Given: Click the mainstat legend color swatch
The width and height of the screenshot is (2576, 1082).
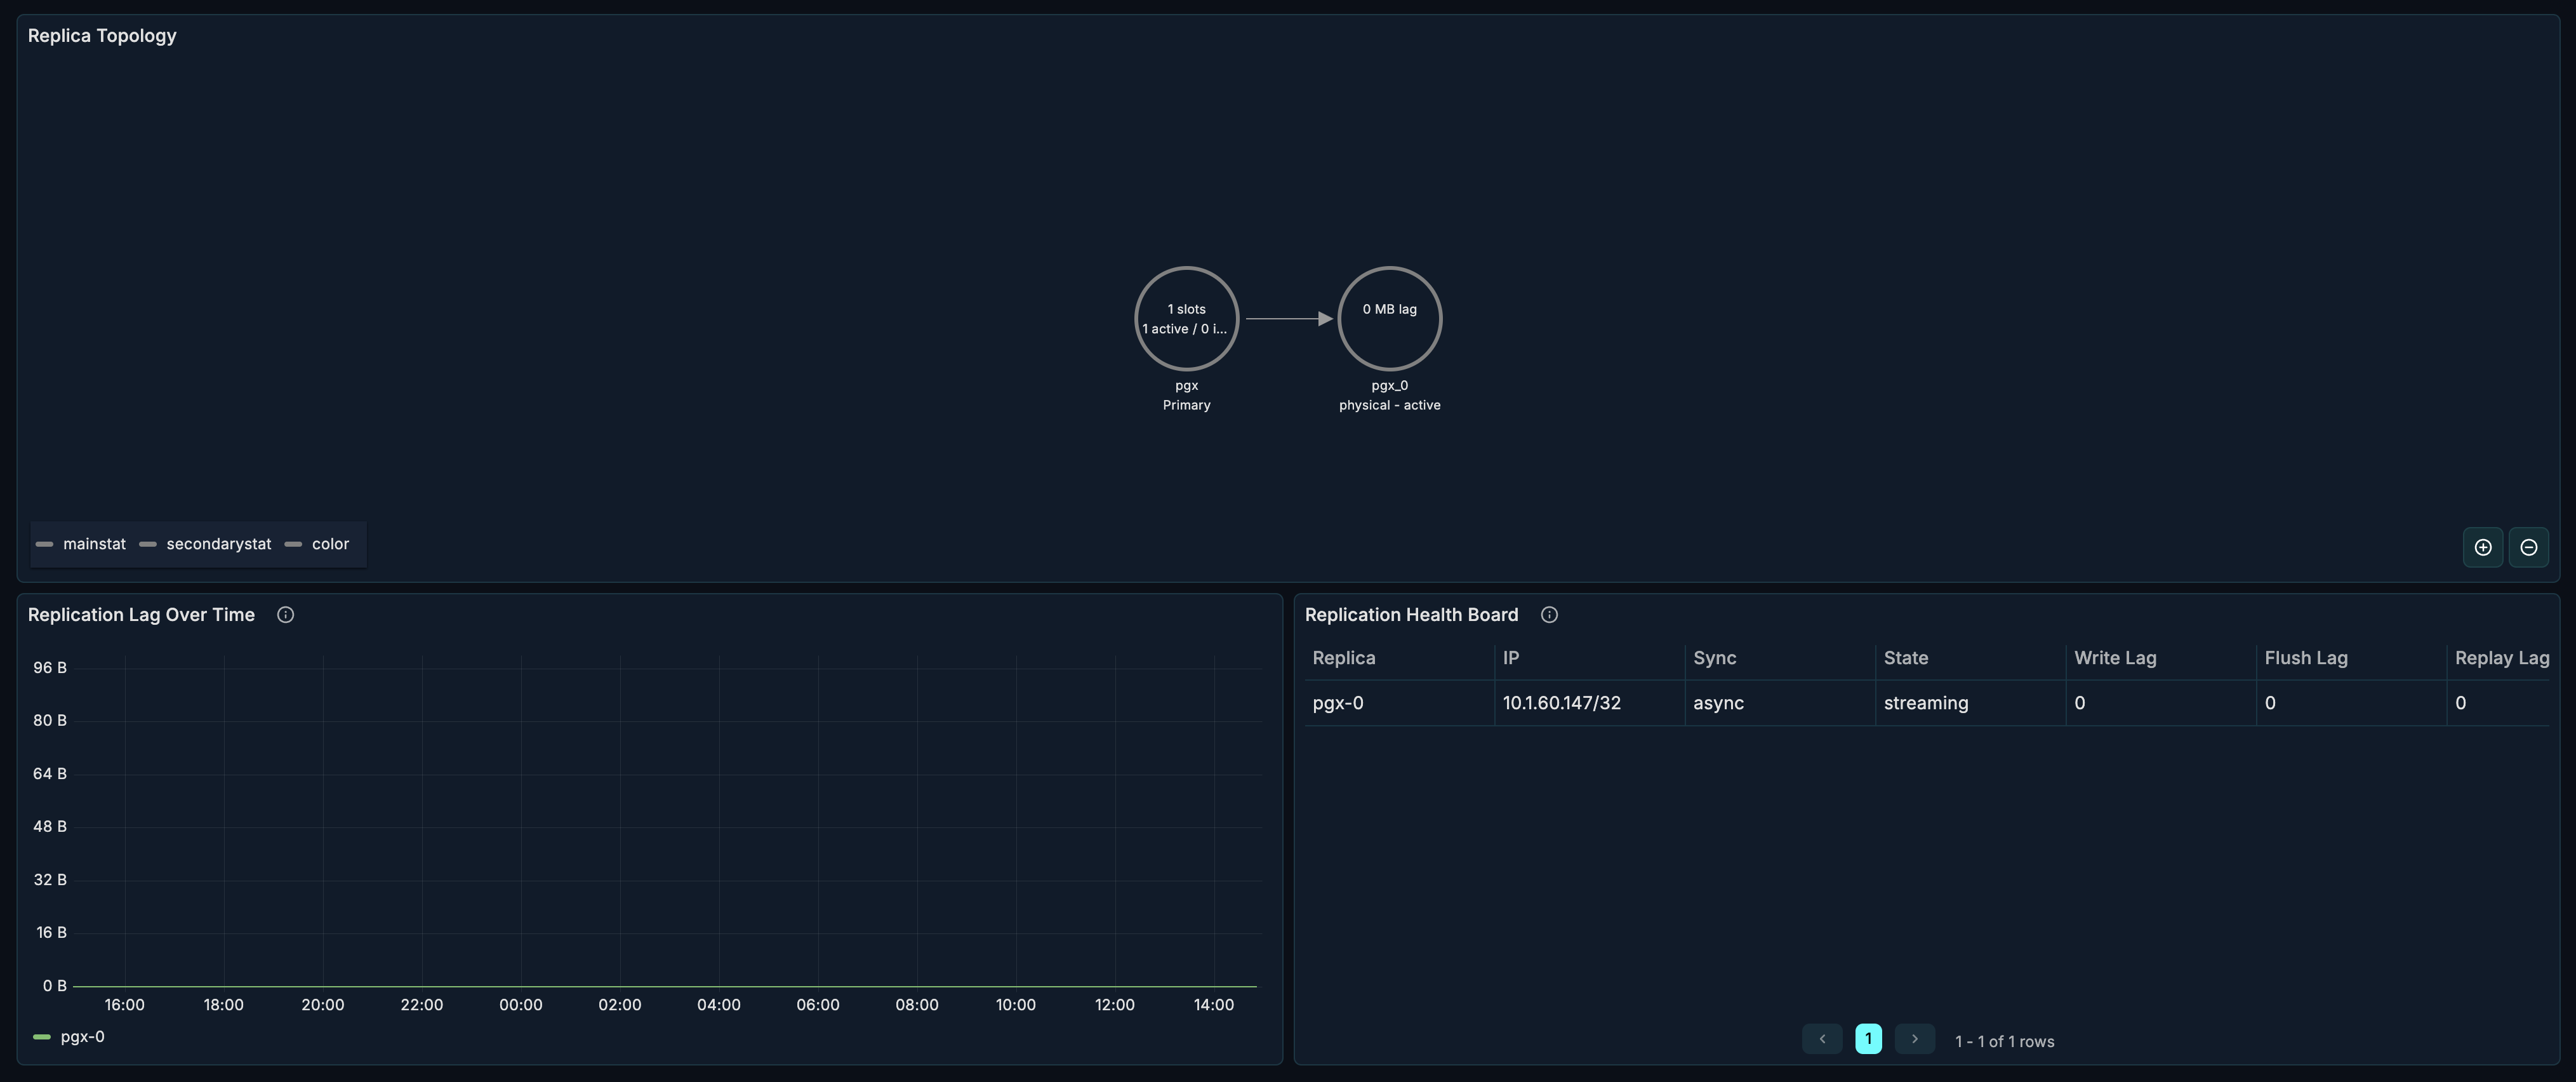Looking at the screenshot, I should pyautogui.click(x=44, y=544).
